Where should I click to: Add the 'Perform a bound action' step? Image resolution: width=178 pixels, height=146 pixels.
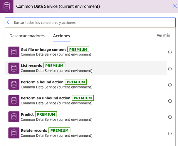[x=42, y=82]
